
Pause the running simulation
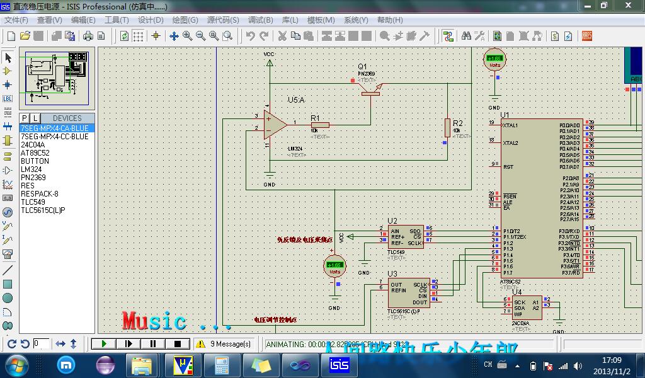153,344
